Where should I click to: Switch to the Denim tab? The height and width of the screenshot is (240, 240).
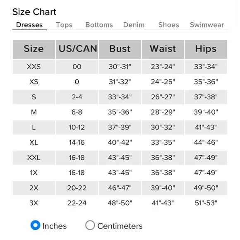(134, 25)
